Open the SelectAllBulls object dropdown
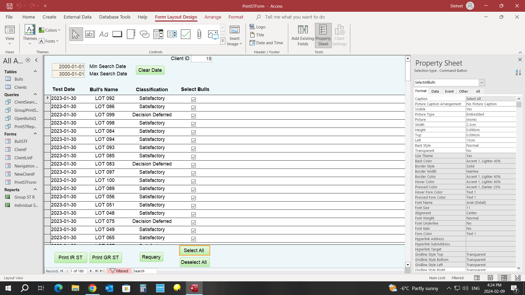 tap(482, 82)
